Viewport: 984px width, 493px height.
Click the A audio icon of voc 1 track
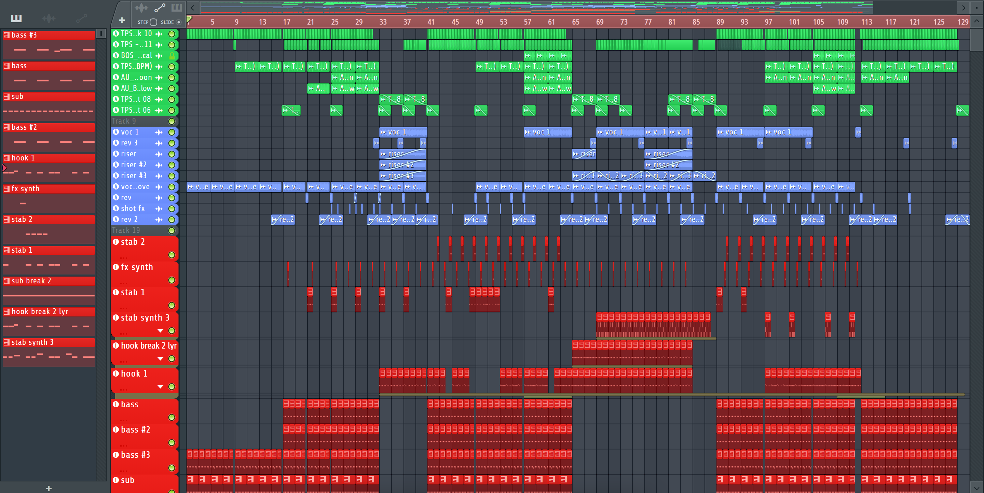(116, 132)
